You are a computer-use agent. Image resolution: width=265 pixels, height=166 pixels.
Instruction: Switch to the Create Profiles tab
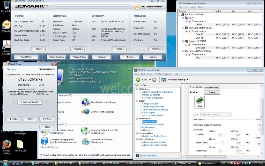pyautogui.click(x=196, y=87)
